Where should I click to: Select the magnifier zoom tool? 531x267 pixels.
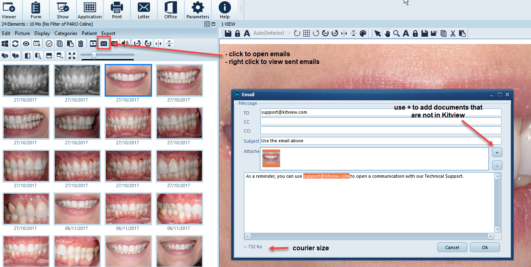coord(396,33)
